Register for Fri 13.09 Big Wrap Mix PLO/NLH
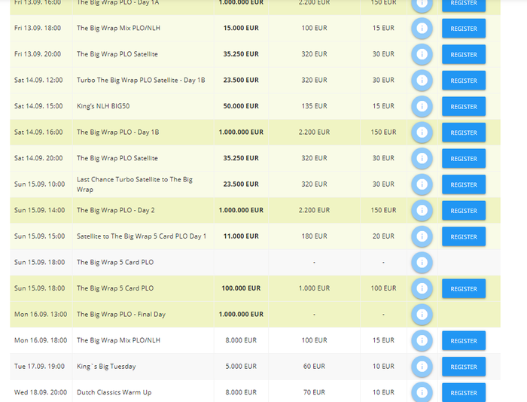 464,29
